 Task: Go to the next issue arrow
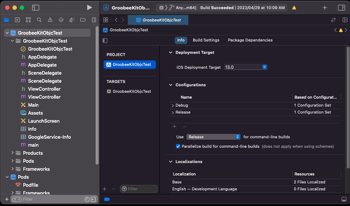pyautogui.click(x=346, y=30)
